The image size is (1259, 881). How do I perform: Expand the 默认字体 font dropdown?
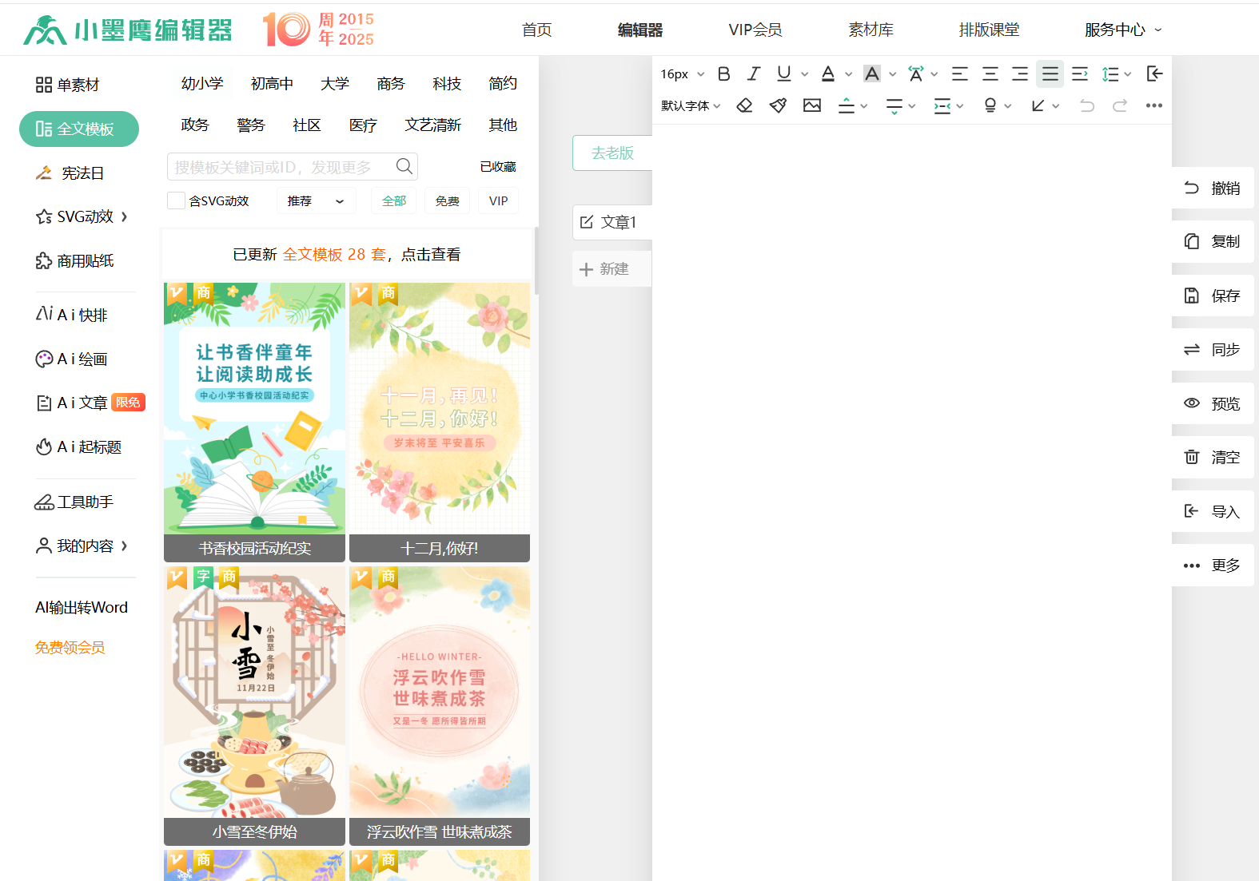[x=691, y=105]
